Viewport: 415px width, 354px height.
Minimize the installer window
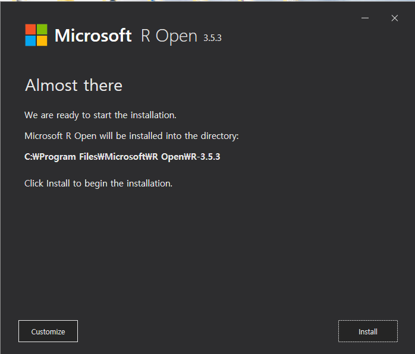pos(365,18)
